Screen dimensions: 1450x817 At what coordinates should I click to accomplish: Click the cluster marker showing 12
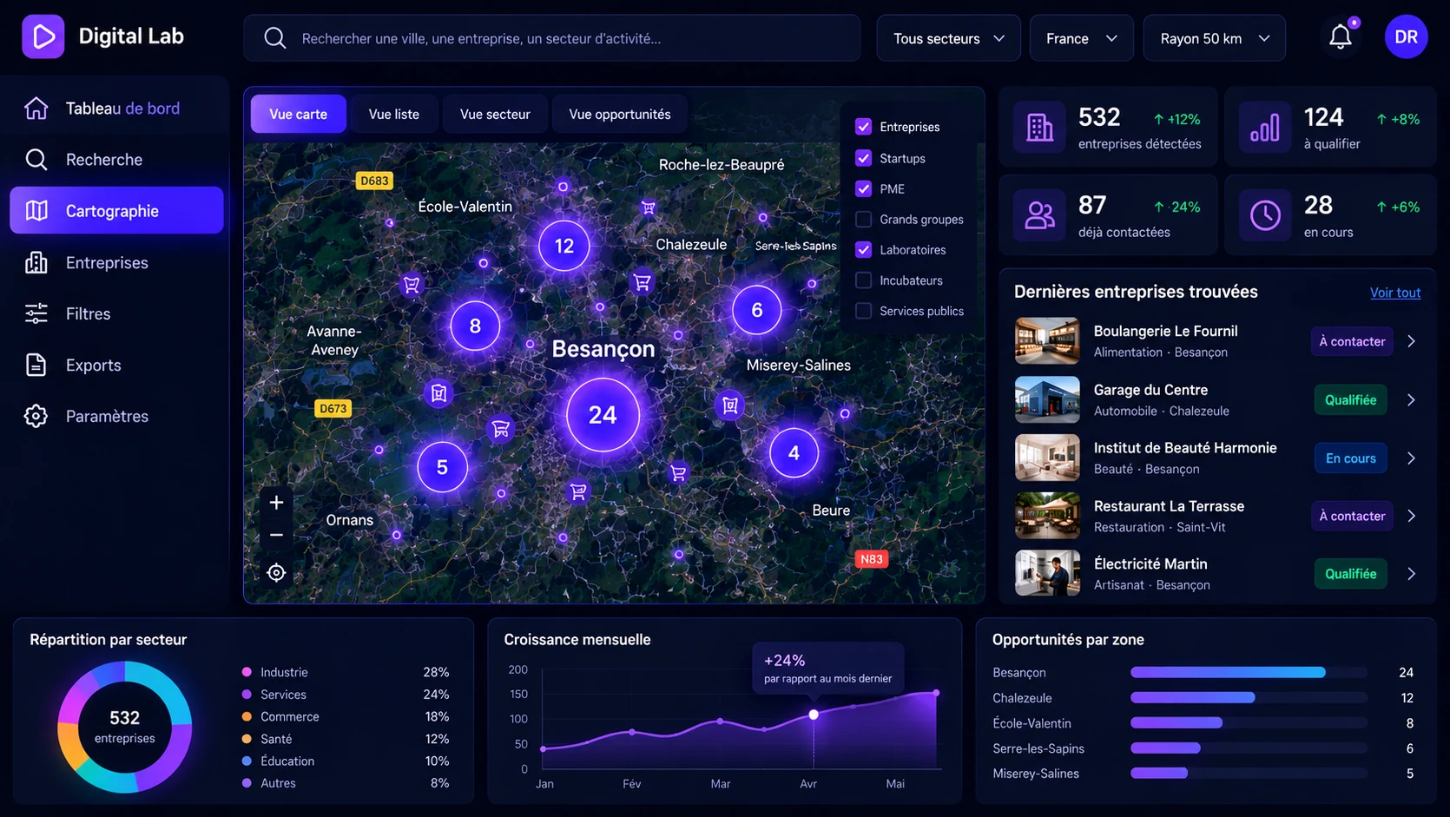[x=564, y=246]
